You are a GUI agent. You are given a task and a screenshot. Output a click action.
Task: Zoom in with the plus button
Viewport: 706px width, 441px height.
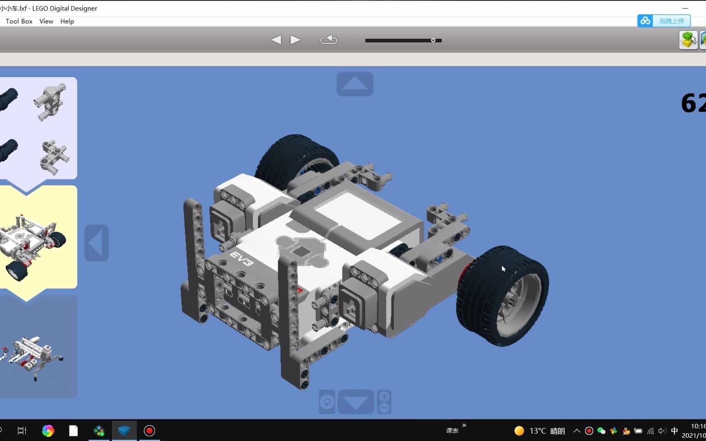pyautogui.click(x=384, y=396)
